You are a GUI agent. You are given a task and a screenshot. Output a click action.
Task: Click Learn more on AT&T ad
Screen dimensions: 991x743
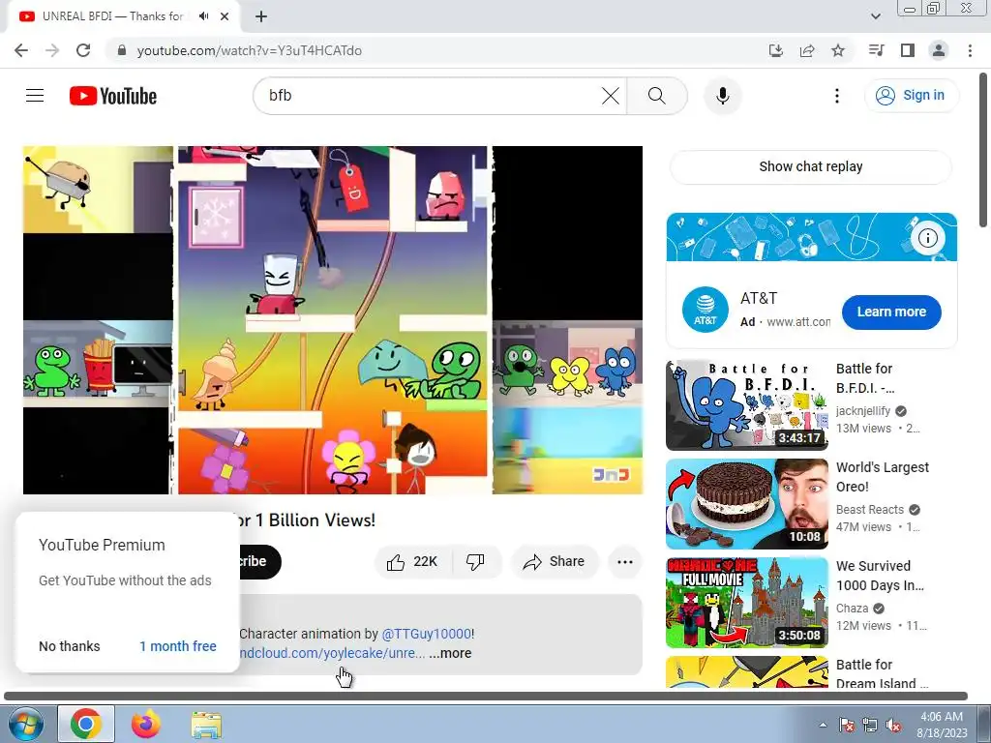tap(891, 312)
